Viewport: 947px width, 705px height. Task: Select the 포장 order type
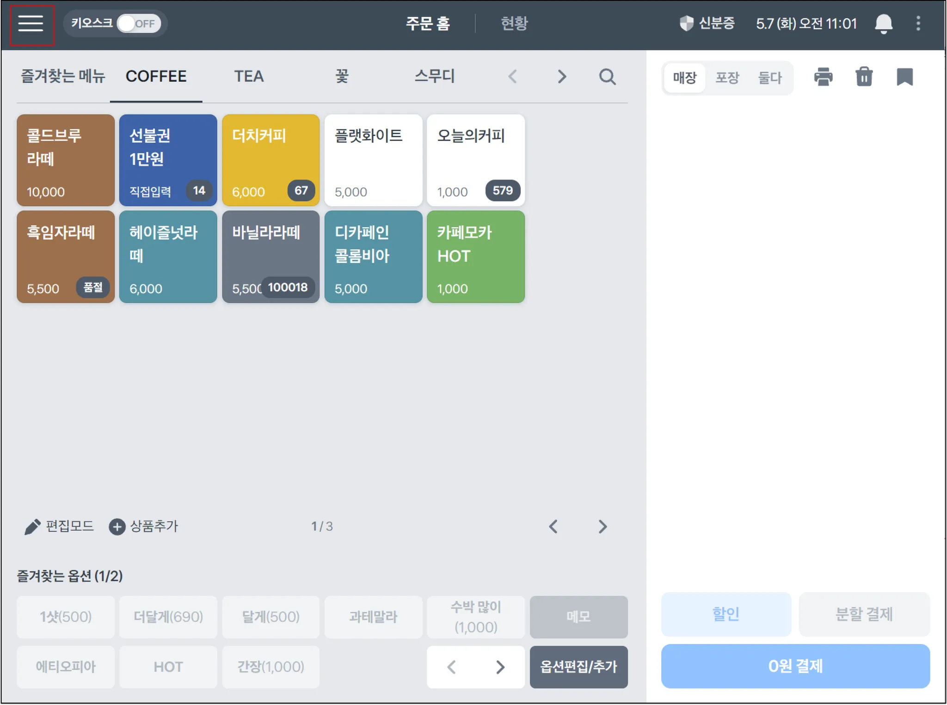coord(727,78)
